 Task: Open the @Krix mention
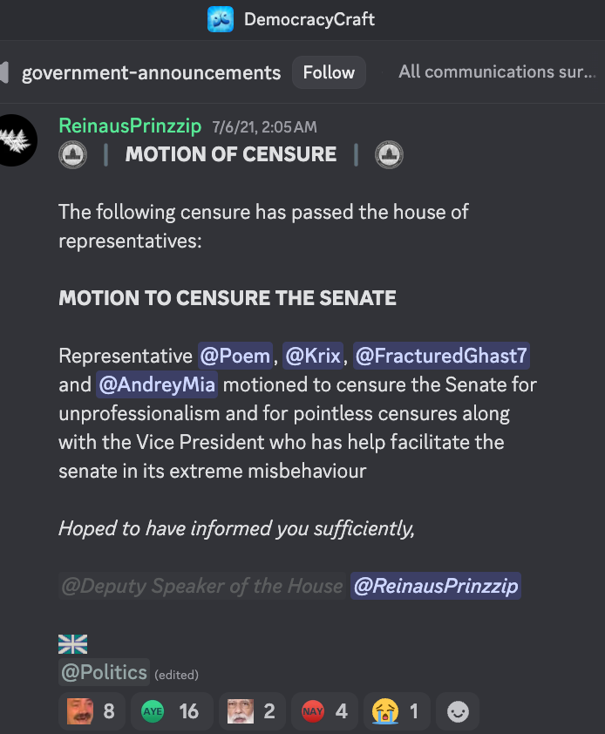click(x=313, y=356)
